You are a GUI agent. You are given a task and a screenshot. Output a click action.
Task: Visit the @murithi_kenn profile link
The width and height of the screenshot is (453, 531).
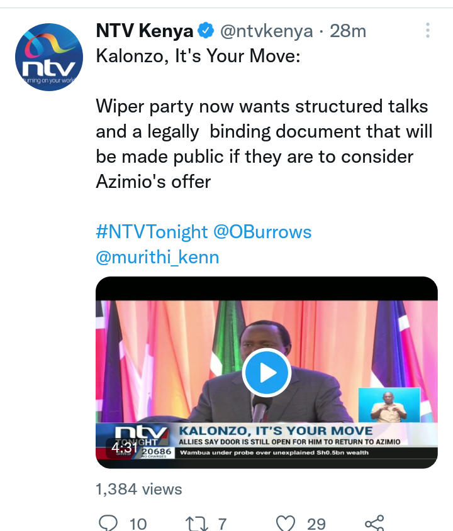(x=157, y=257)
